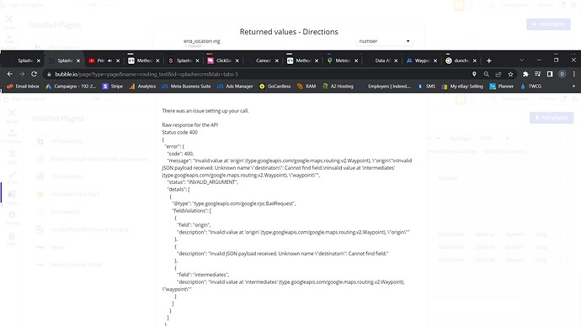
Task: Open the profile avatar labeled D
Action: click(x=562, y=74)
